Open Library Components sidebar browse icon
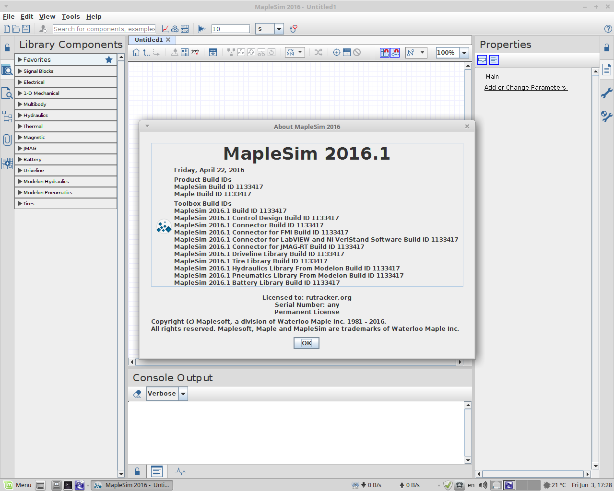Viewport: 614px width, 491px height. point(7,70)
